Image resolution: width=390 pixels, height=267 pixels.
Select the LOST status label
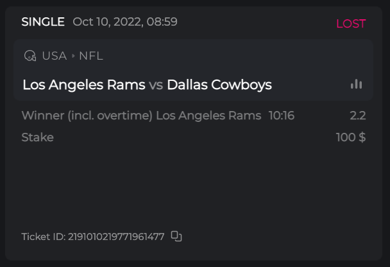tap(350, 24)
